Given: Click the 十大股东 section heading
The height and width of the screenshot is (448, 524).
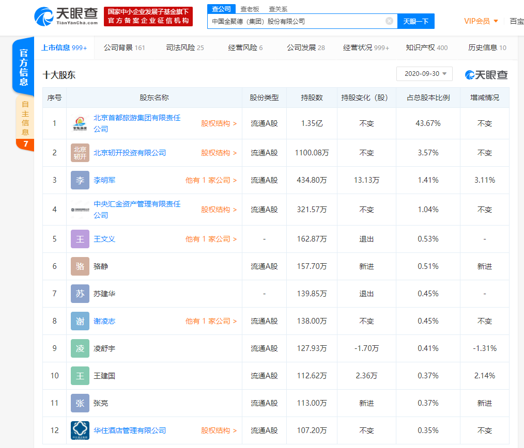Looking at the screenshot, I should pos(59,75).
